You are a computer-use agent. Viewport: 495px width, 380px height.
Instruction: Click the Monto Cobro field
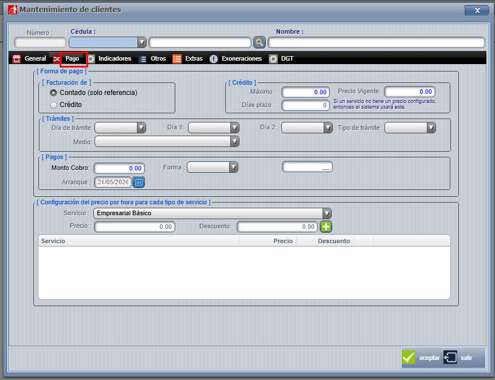(x=119, y=168)
